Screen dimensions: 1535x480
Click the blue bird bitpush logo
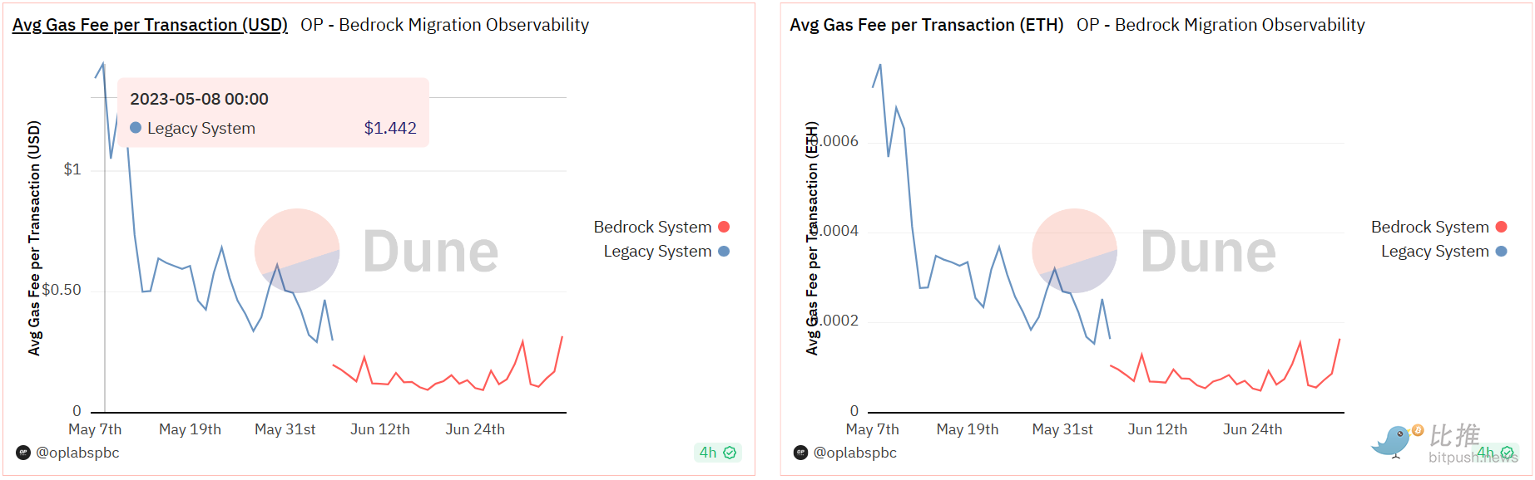[1394, 440]
